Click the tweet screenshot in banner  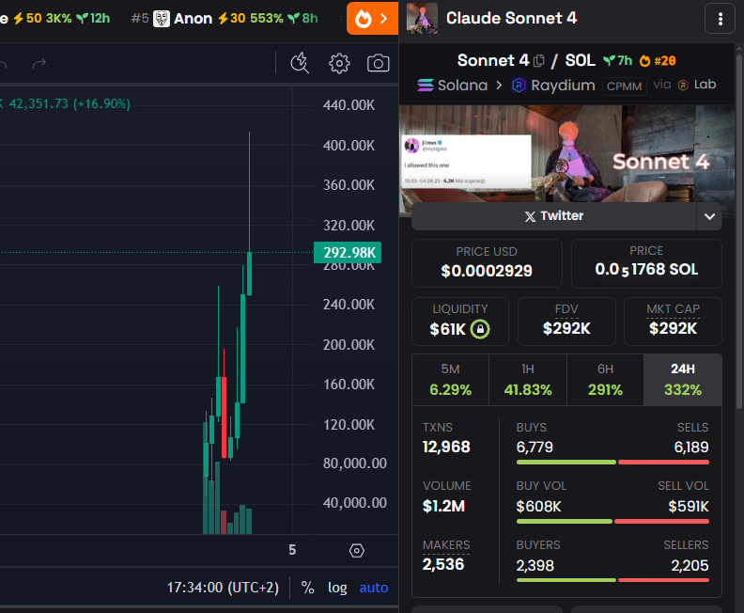(x=466, y=162)
